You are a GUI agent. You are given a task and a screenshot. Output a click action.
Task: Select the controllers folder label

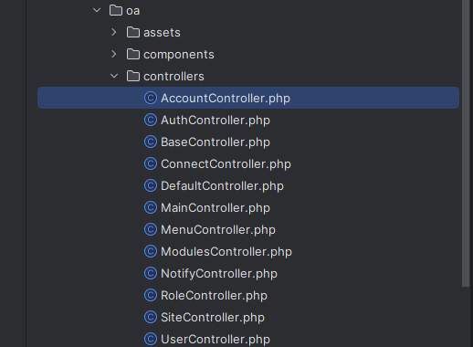point(173,76)
